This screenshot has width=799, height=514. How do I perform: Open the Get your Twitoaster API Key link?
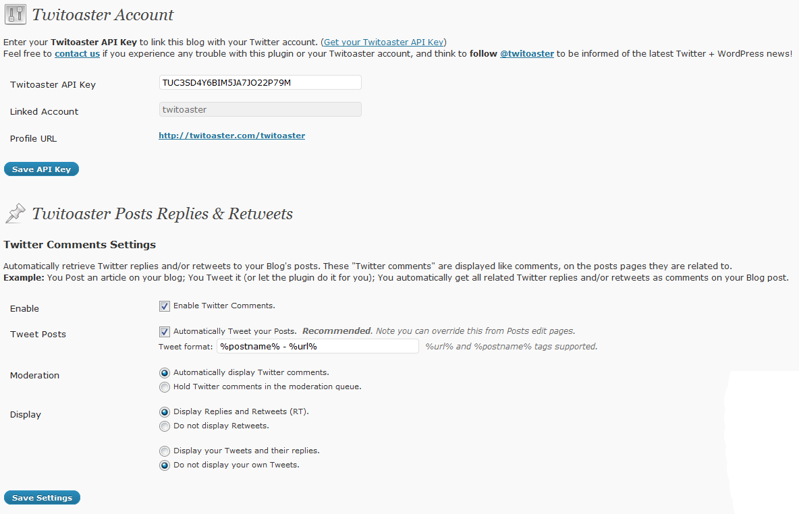point(385,42)
